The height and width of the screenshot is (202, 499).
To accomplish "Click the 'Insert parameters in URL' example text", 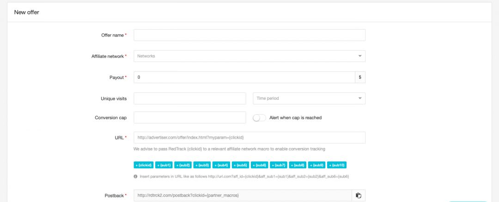I will tap(244, 176).
